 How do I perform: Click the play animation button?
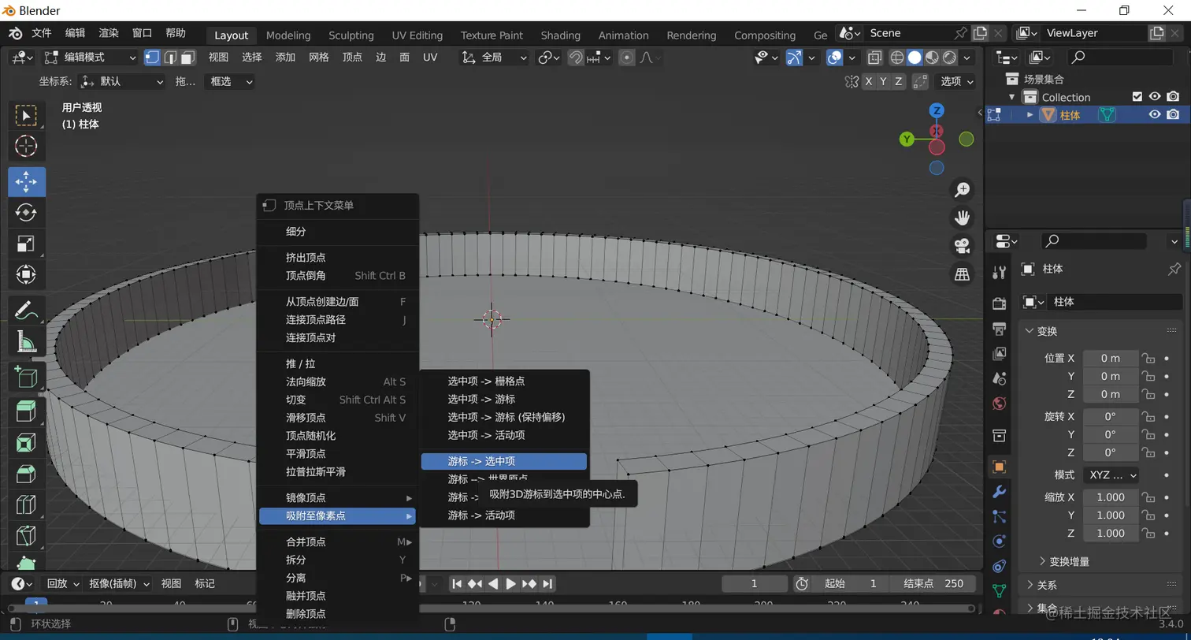[x=510, y=584]
